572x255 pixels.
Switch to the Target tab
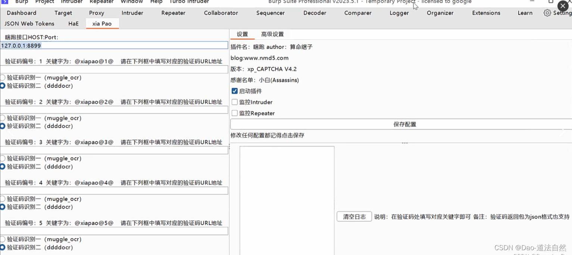point(63,13)
